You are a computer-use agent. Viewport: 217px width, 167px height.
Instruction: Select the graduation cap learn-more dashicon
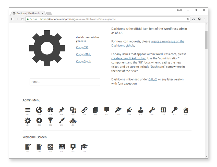click(84, 147)
